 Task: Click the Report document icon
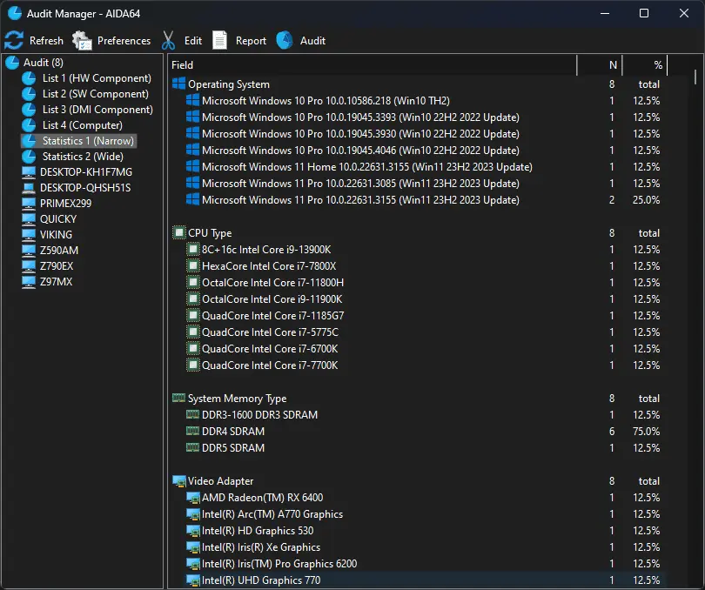(x=219, y=41)
